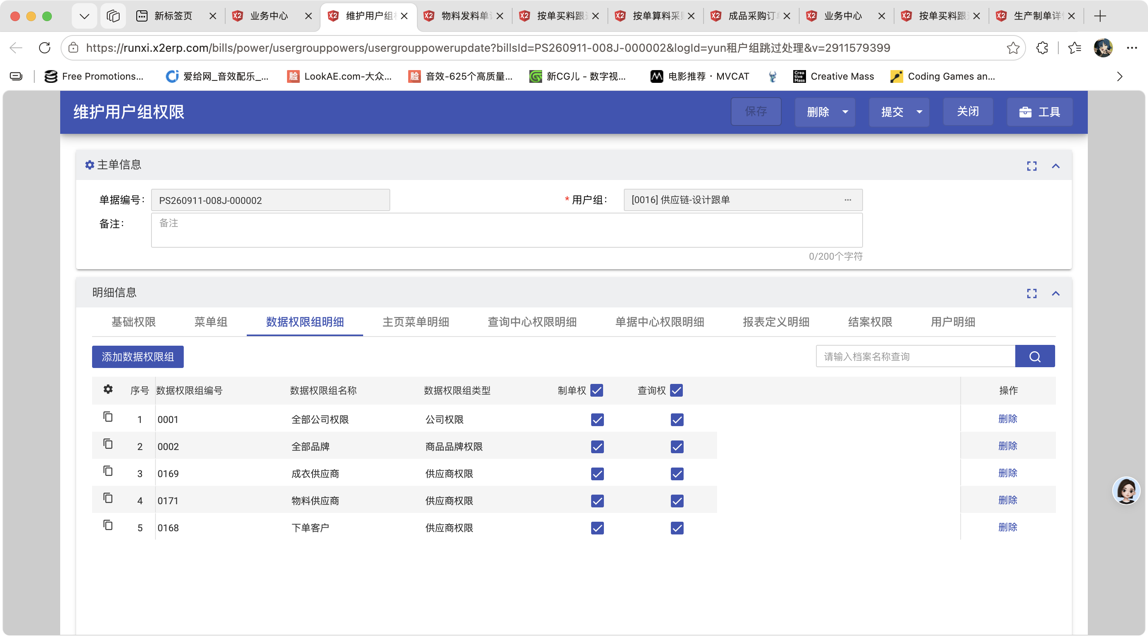Click the 添加数据权限组 button
Image resolution: width=1148 pixels, height=638 pixels.
pyautogui.click(x=138, y=356)
